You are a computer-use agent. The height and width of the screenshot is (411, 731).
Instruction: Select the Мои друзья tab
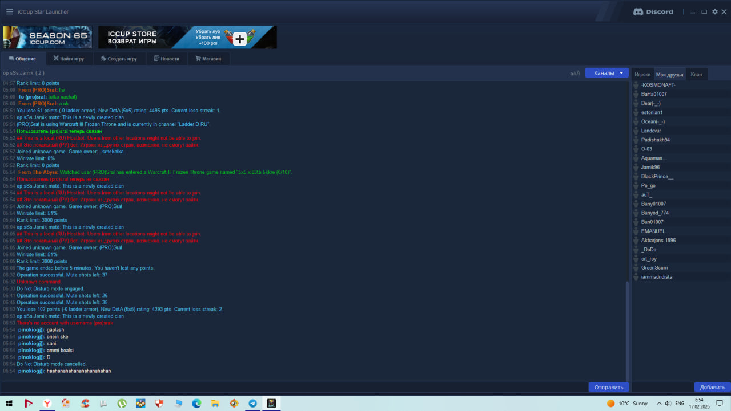(669, 74)
